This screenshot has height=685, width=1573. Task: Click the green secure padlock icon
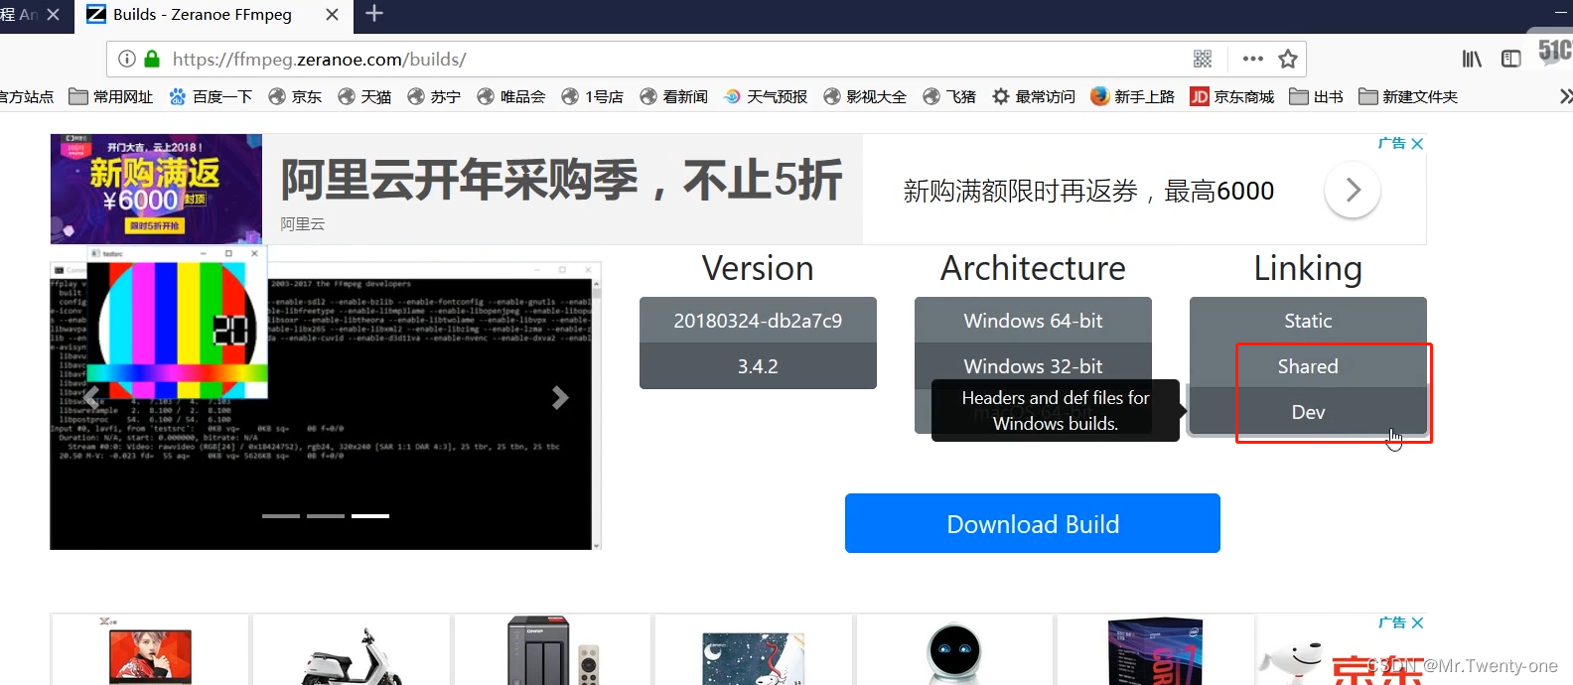click(x=152, y=59)
